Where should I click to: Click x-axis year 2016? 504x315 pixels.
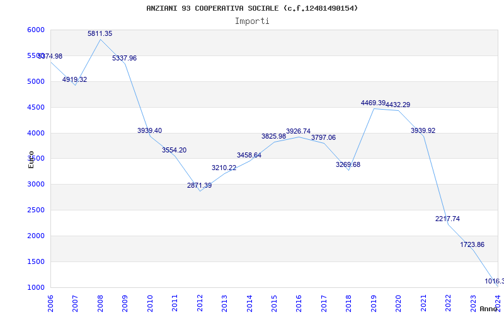click(x=299, y=304)
